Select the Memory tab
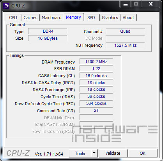 73,17
